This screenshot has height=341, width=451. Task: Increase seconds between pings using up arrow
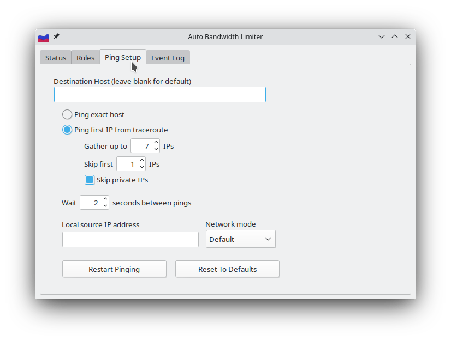click(105, 200)
